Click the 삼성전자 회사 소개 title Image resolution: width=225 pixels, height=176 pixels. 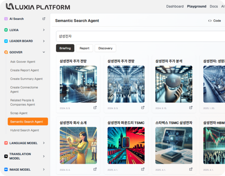click(73, 123)
